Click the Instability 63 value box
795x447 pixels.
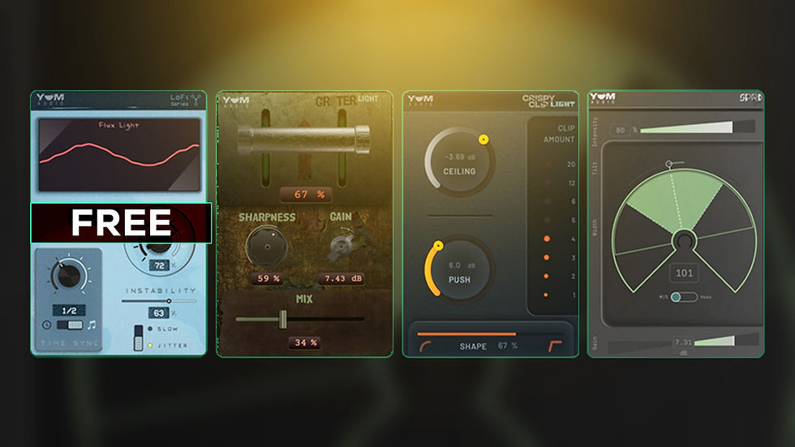click(x=159, y=313)
